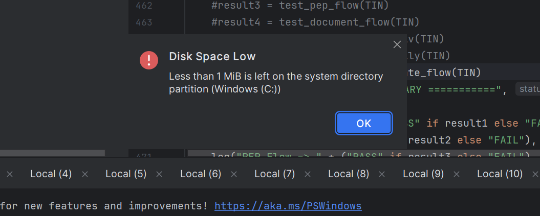Click the red error icon in the dialog
The height and width of the screenshot is (216, 540).
149,60
